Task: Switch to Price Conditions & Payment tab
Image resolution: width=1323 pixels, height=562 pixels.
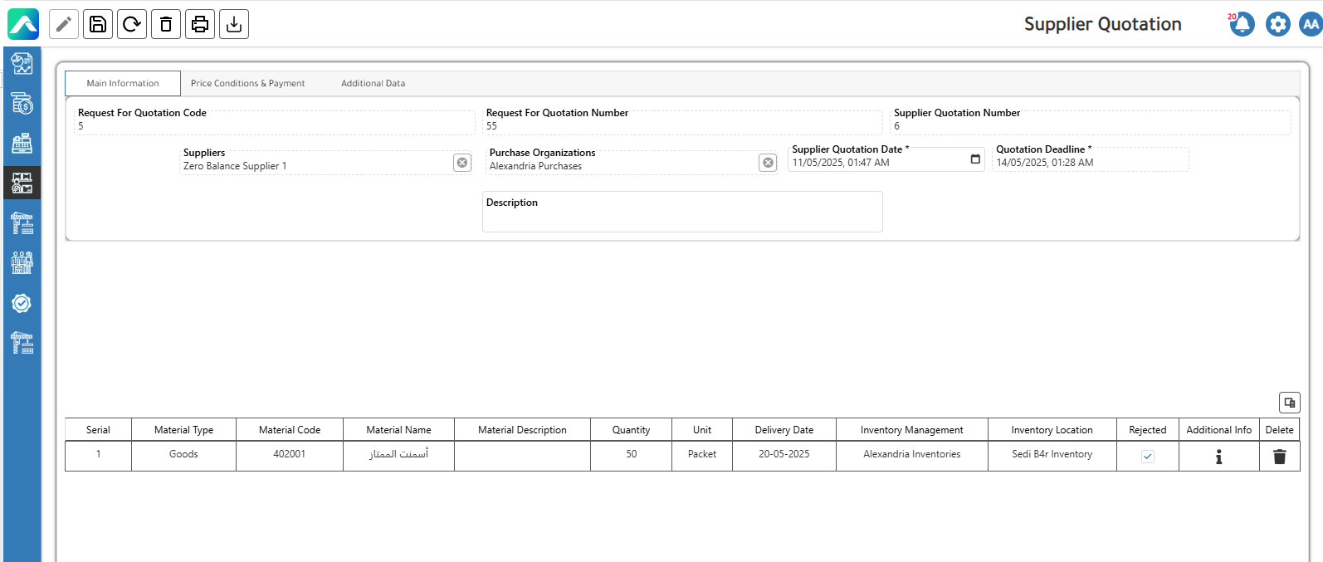Action: click(247, 84)
